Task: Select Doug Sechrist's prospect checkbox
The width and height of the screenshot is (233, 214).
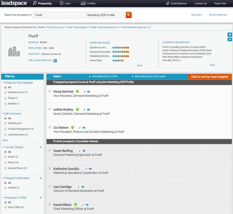Action: click(x=50, y=91)
